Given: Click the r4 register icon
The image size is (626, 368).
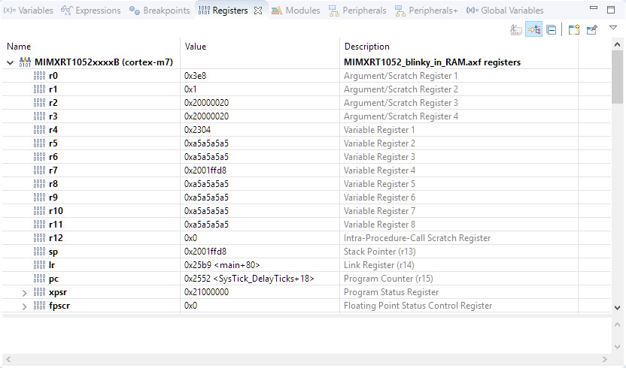Looking at the screenshot, I should 40,130.
